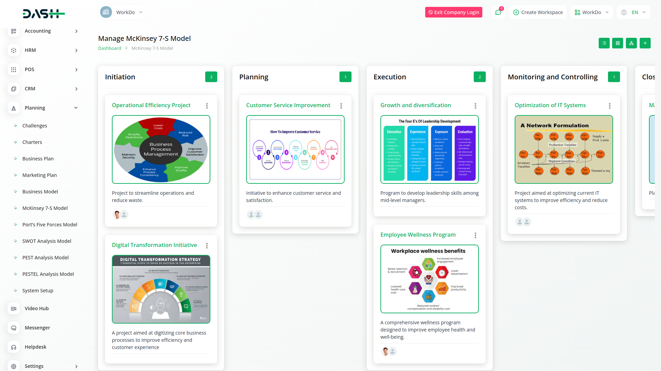Screen dimensions: 661x371
Task: Open the EN language dropdown
Action: (634, 12)
